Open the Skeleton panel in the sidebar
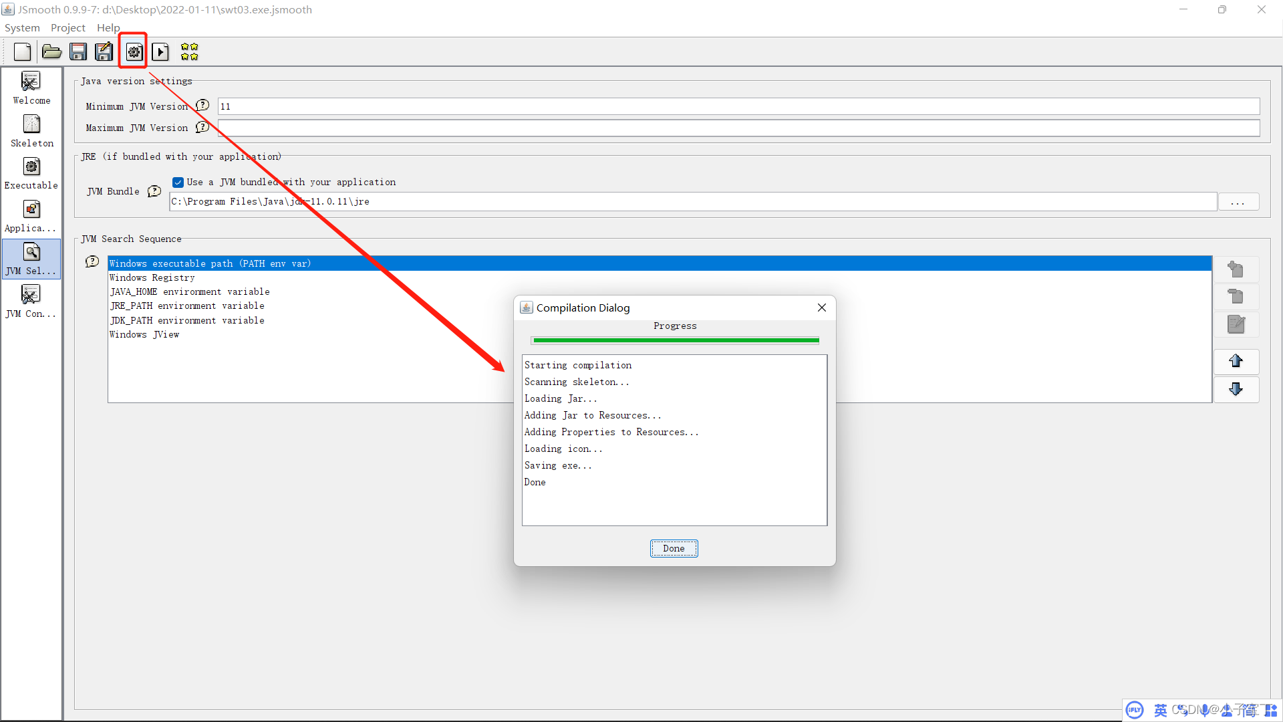This screenshot has width=1283, height=722. pos(31,131)
